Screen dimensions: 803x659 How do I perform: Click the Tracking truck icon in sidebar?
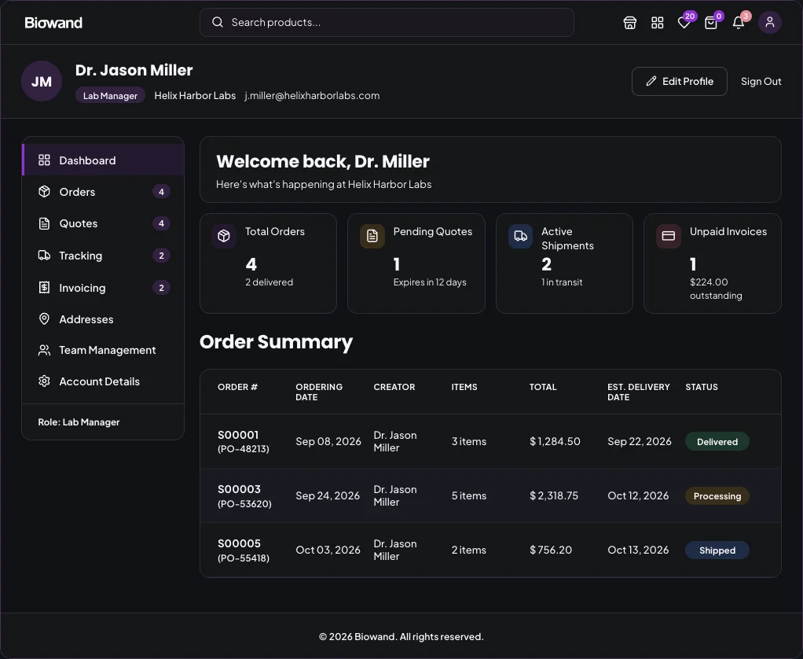coord(45,256)
